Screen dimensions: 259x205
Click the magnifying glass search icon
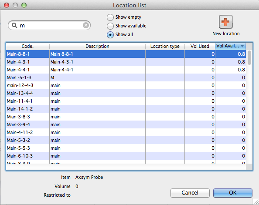[x=14, y=25]
